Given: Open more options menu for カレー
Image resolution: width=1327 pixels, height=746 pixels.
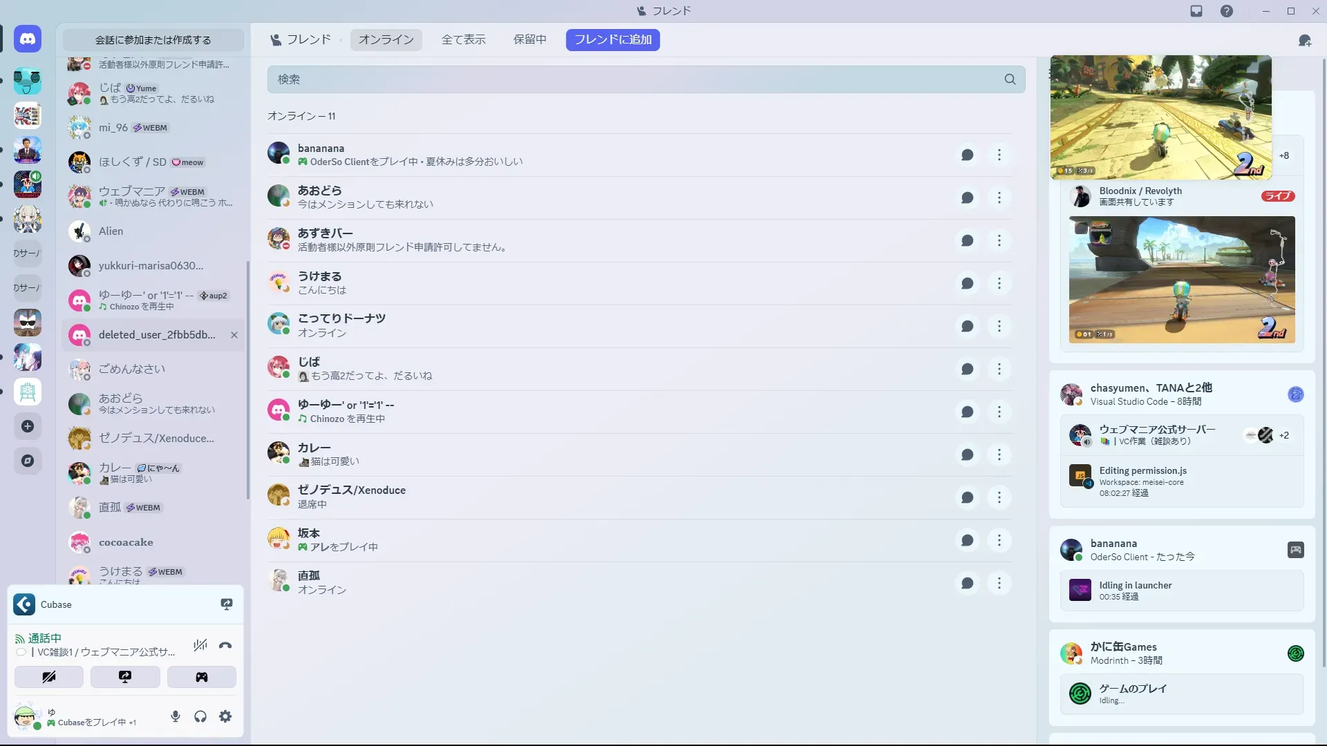Looking at the screenshot, I should pyautogui.click(x=999, y=455).
